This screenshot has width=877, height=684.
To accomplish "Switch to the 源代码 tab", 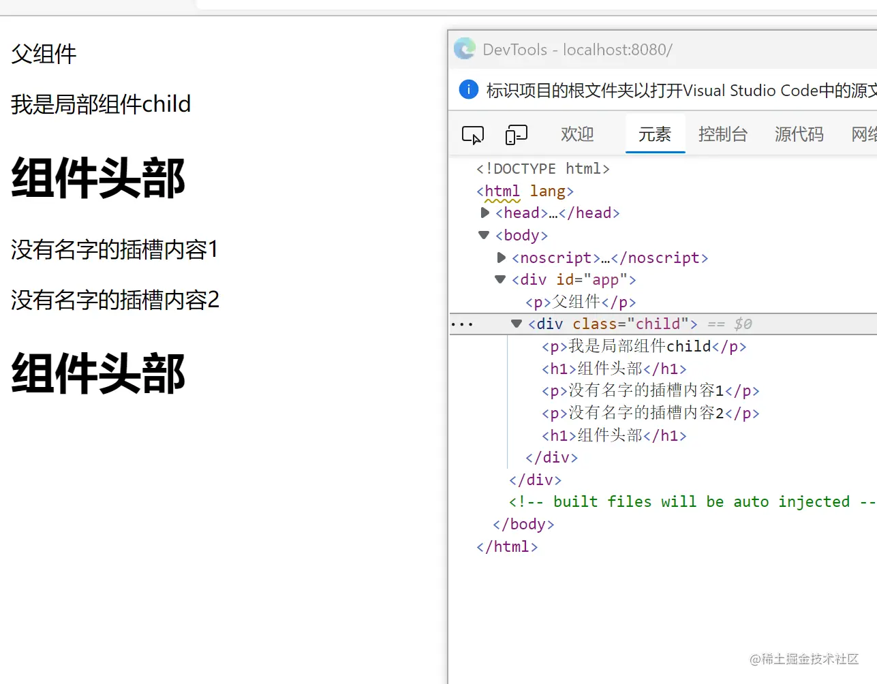I will click(x=799, y=134).
